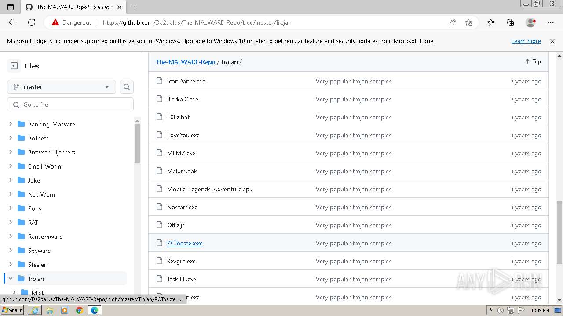Open TaskILL.exe file
563x316 pixels.
coord(182,279)
